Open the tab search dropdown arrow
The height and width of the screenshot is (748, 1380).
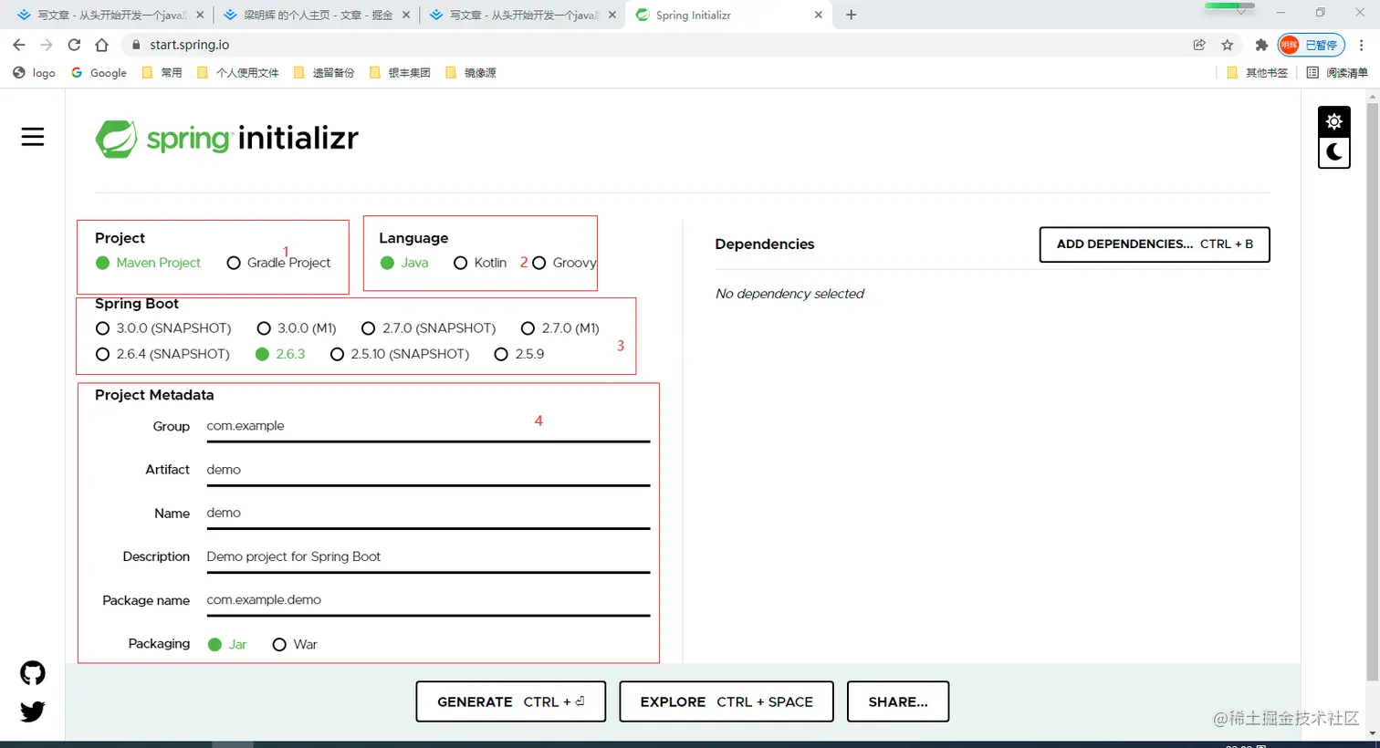tap(1240, 12)
